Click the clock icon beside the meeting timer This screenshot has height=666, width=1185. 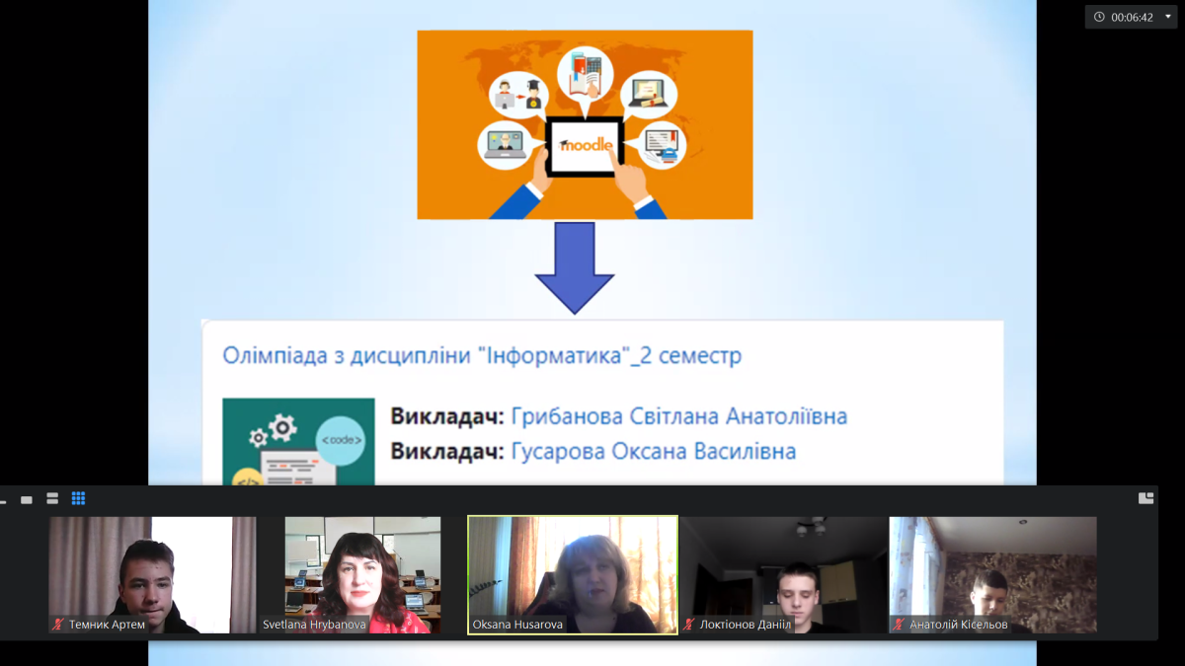click(1099, 17)
